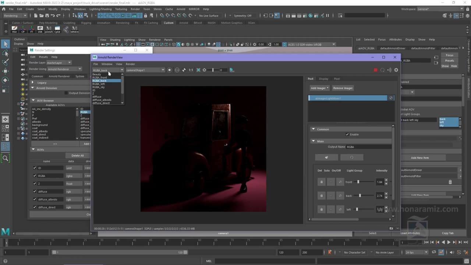This screenshot has width=471, height=265.
Task: Delete the front light group layer
Action: pyautogui.click(x=321, y=182)
